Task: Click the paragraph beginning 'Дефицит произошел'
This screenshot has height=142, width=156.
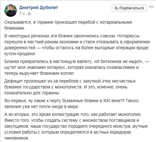Action: [70, 87]
